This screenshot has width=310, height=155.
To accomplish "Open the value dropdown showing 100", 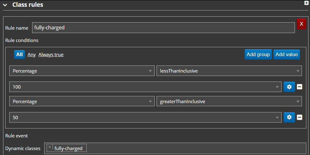I will (x=145, y=87).
